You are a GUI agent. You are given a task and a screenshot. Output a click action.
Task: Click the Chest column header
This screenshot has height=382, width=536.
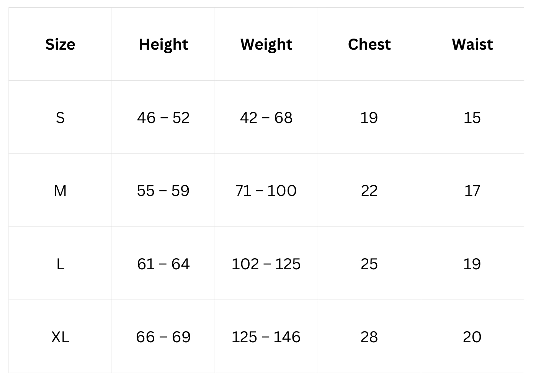[369, 44]
